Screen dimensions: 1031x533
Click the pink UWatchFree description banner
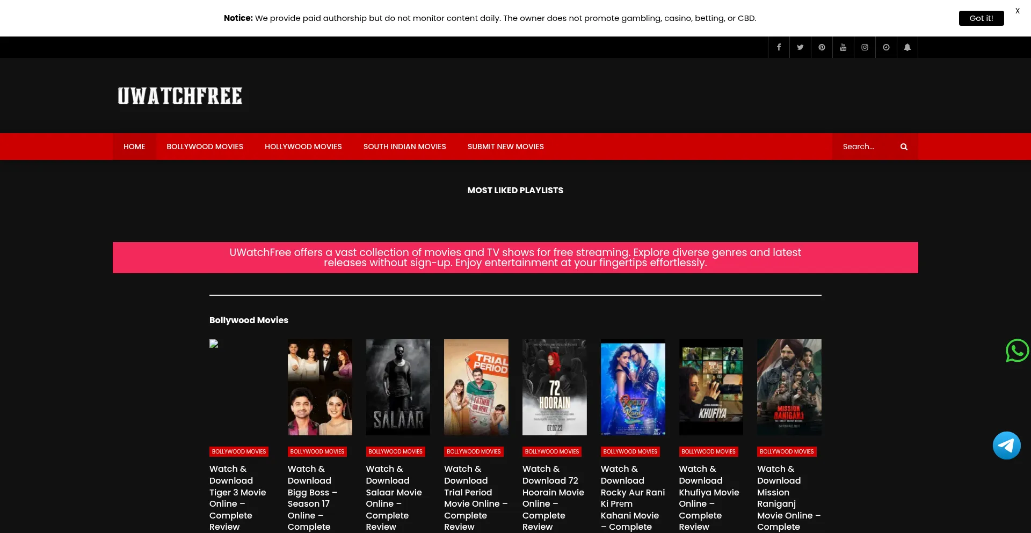coord(515,258)
